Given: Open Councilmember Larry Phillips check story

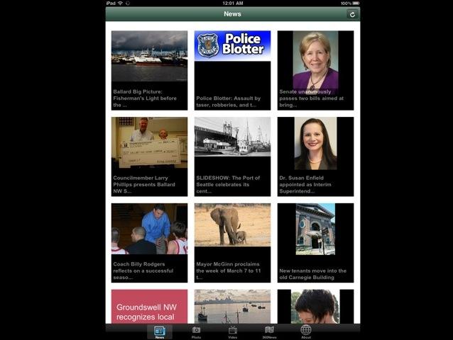Looking at the screenshot, I should pyautogui.click(x=149, y=157).
